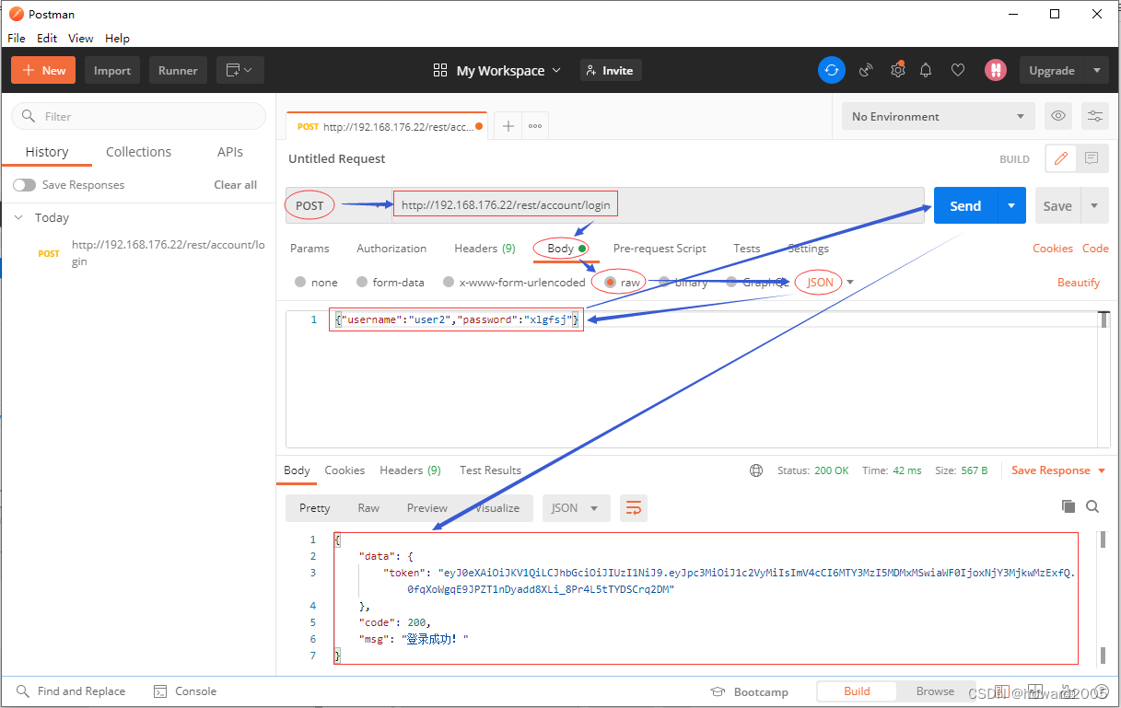Screen dimensions: 1121x708
Task: Open manage environments sliders icon
Action: click(1095, 116)
